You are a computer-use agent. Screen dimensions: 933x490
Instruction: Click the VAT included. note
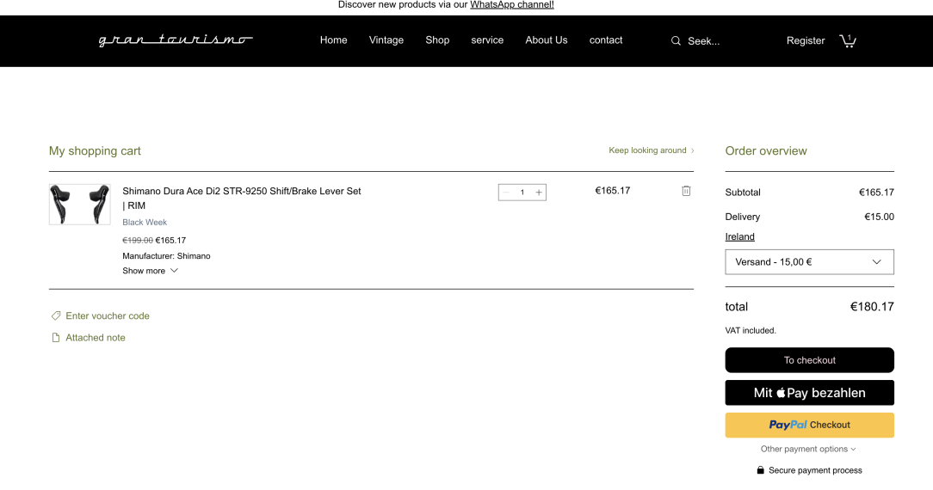(x=751, y=330)
